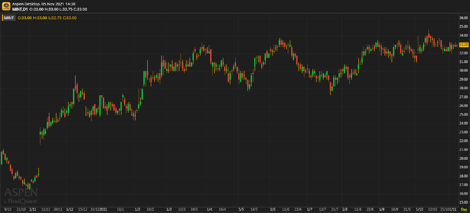The height and width of the screenshot is (213, 470).
Task: Click the 20/11 date axis label
Action: pyautogui.click(x=58, y=210)
